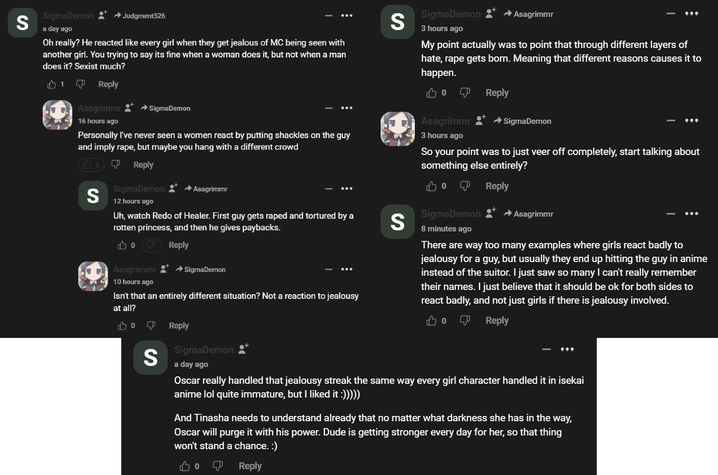Like the "8 minutes ago" SigmaDemon comment
718x475 pixels.
click(x=432, y=321)
